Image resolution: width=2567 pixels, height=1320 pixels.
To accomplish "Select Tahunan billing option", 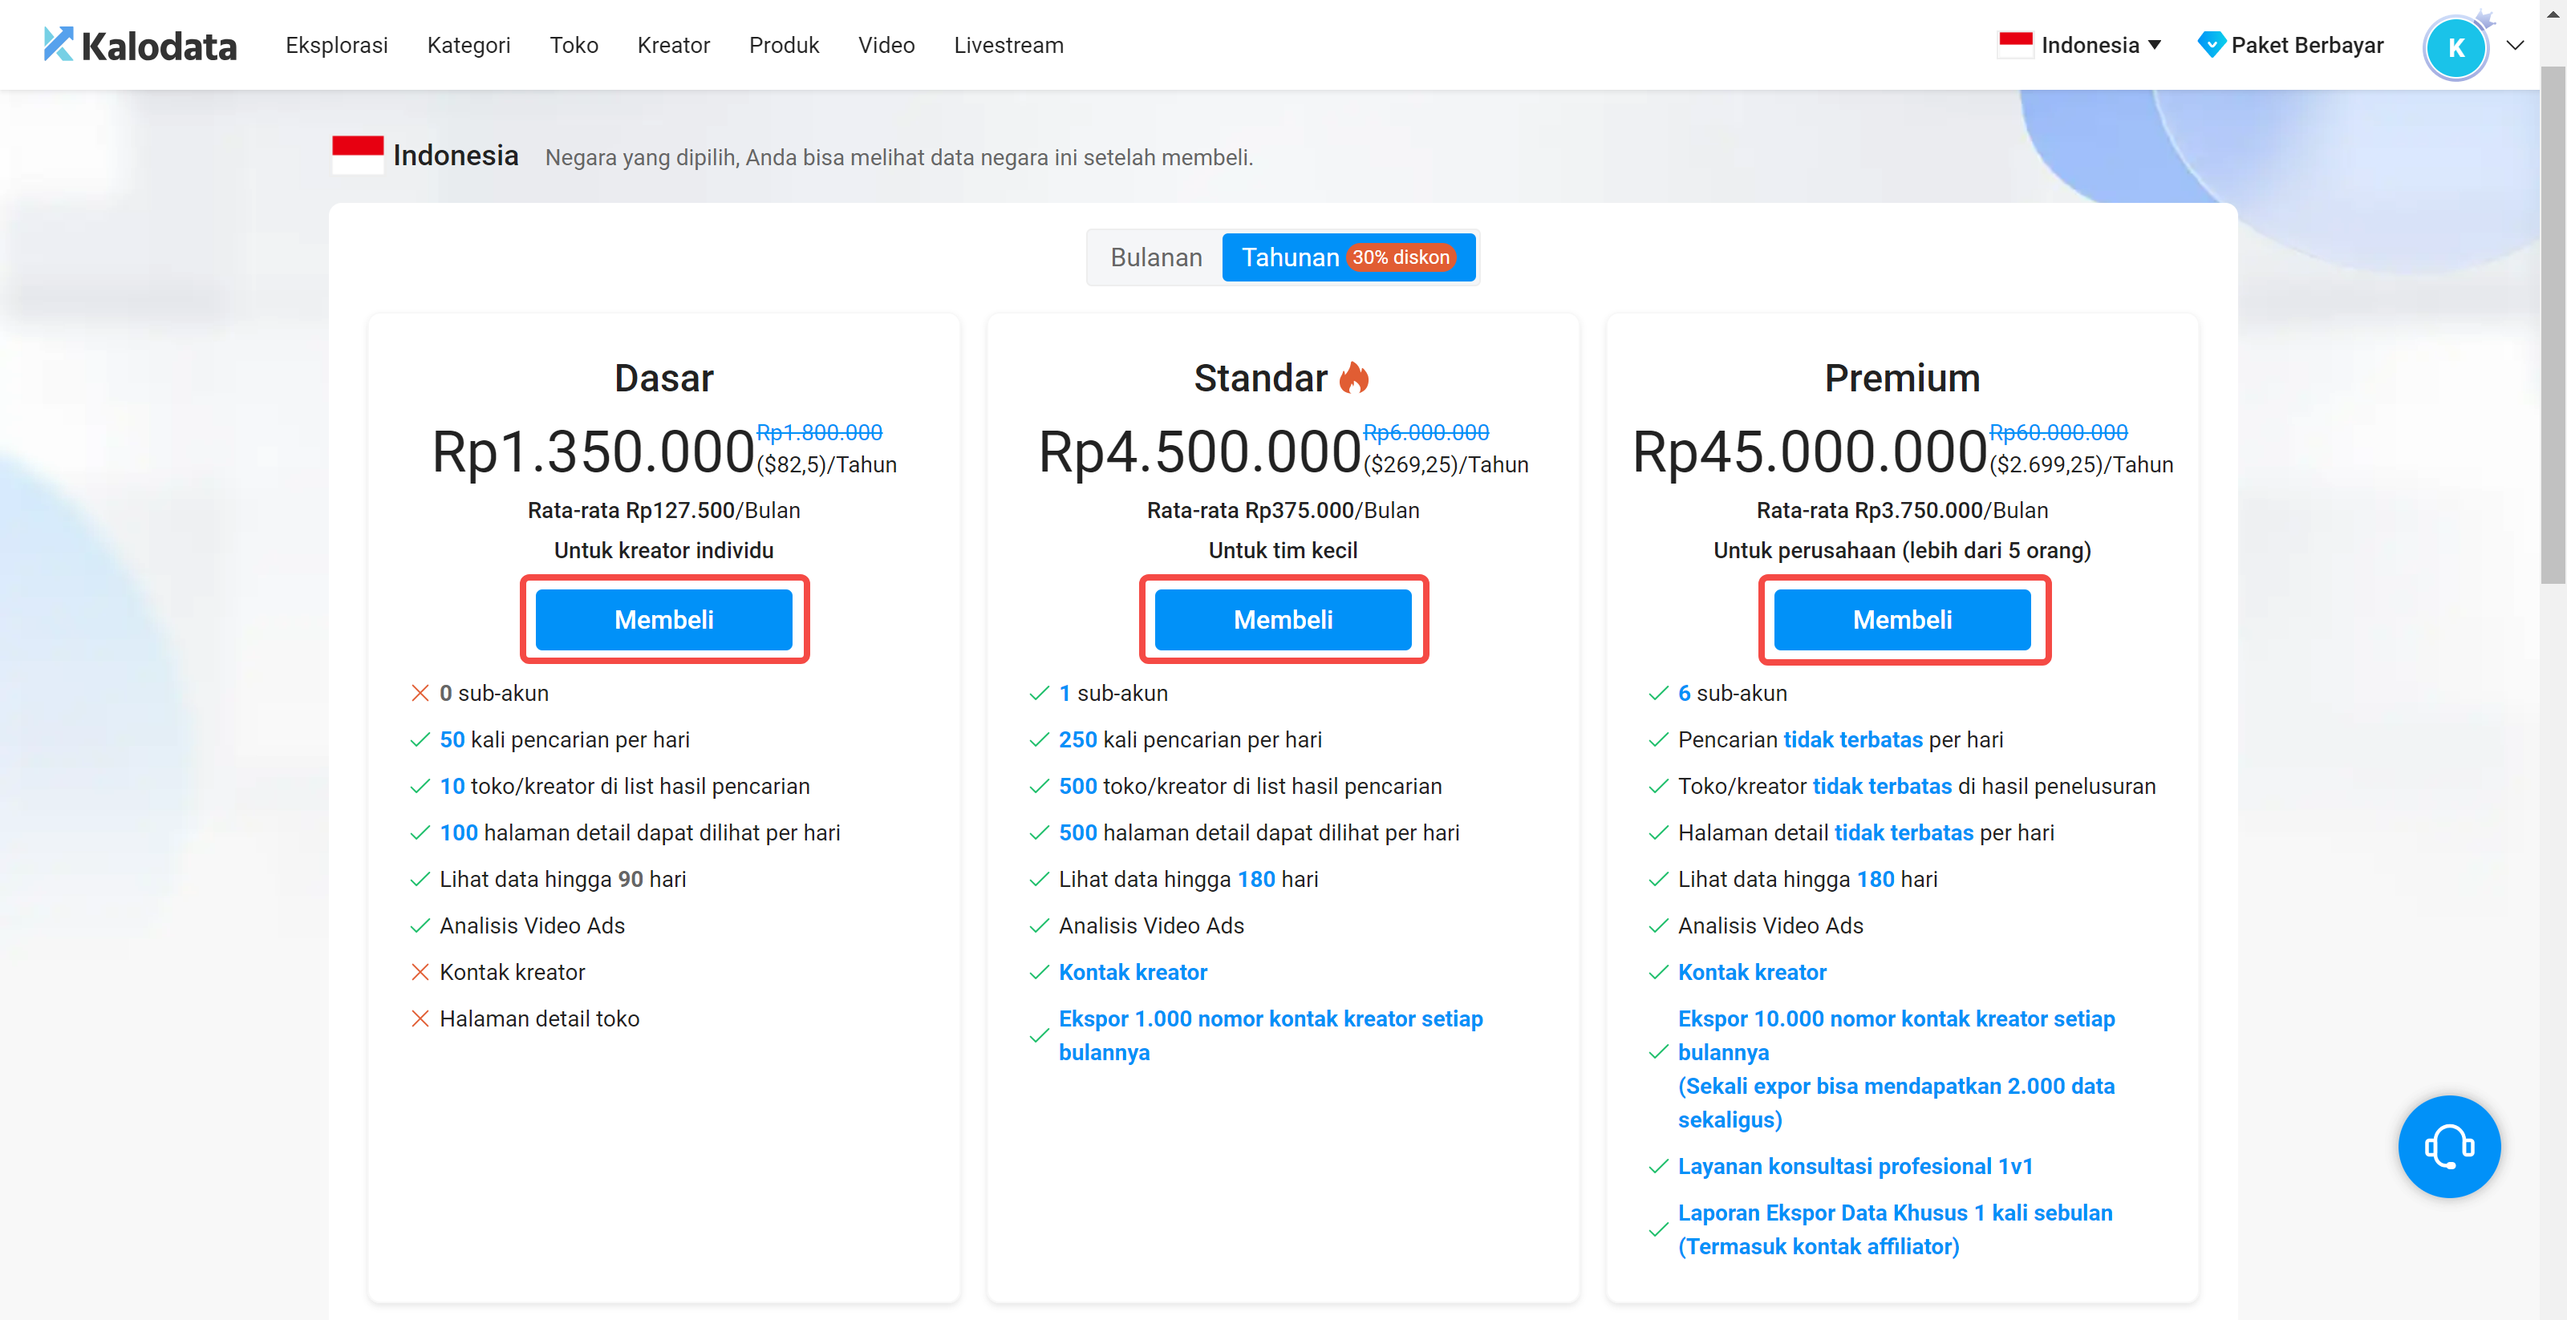I will click(1289, 257).
